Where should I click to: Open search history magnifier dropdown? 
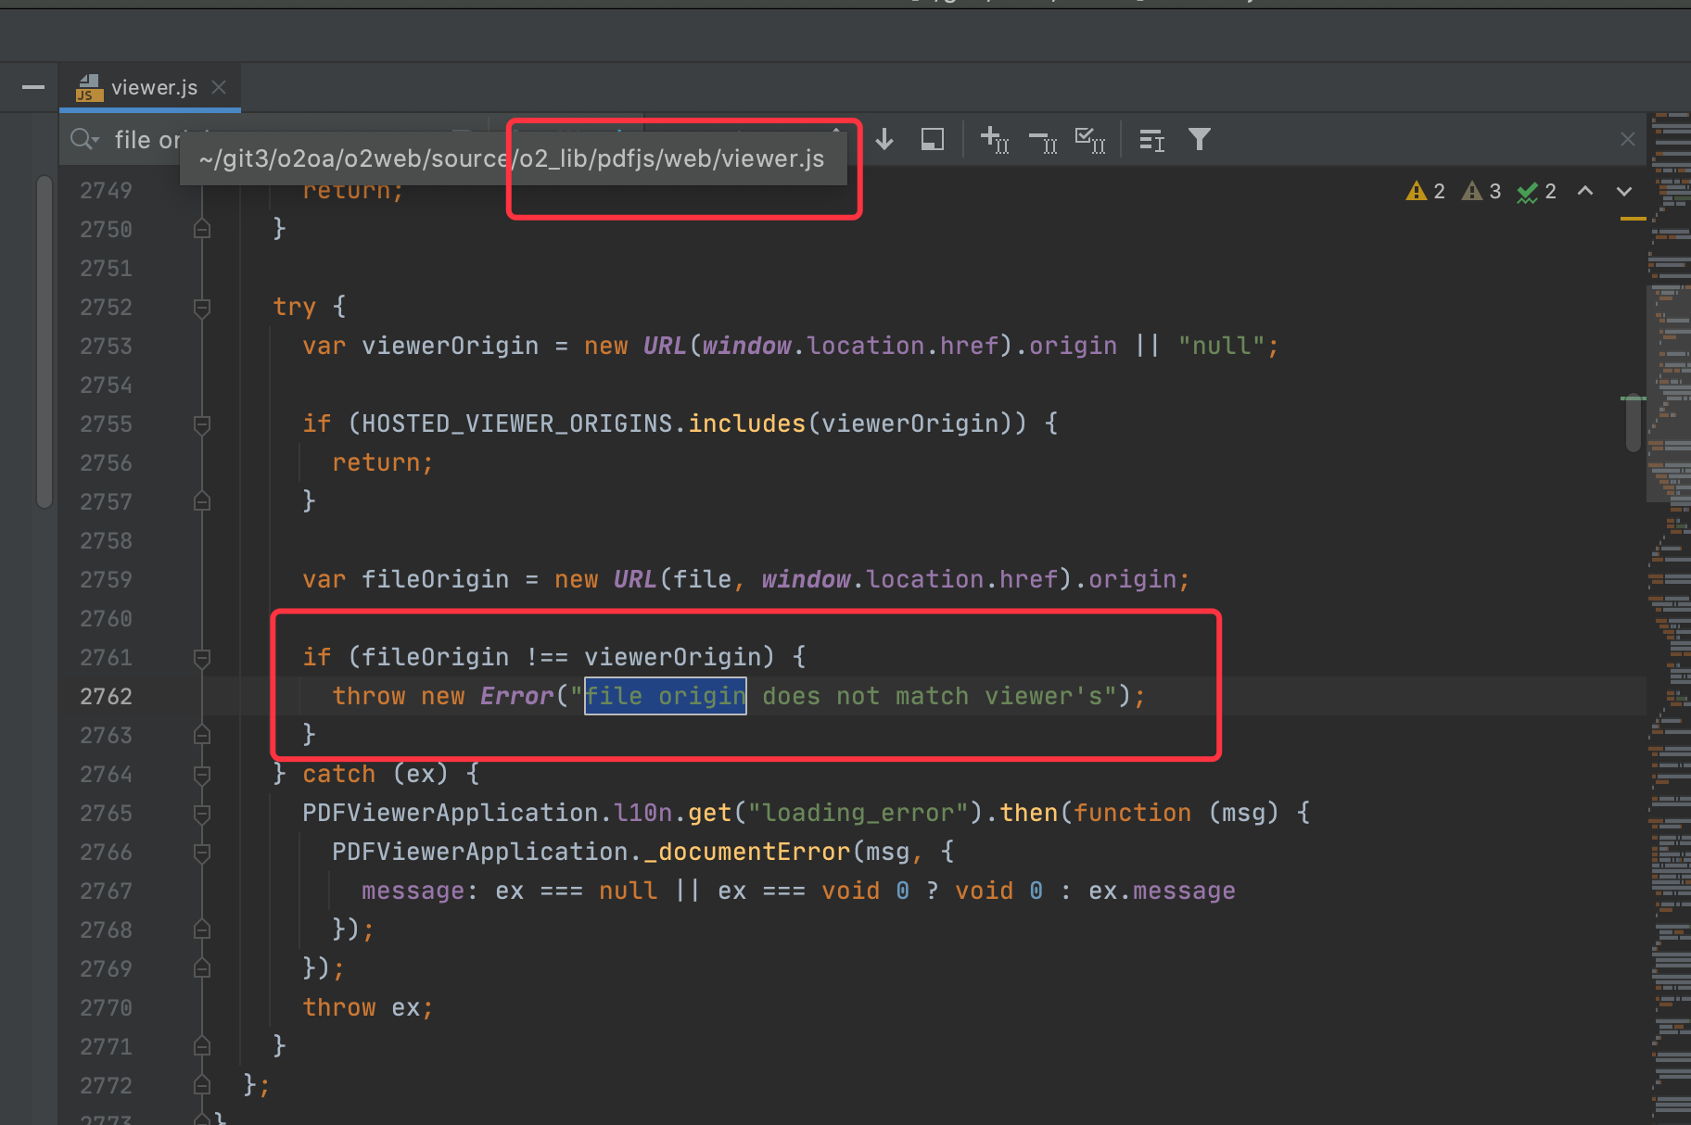pos(83,140)
